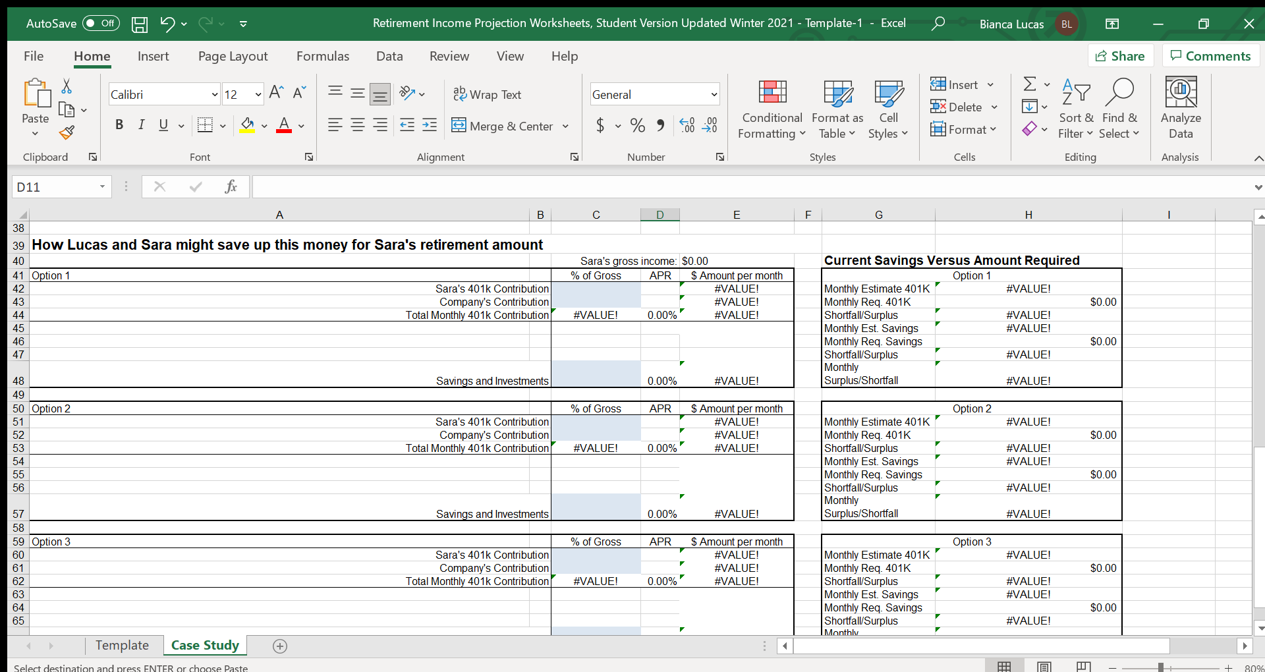Viewport: 1265px width, 672px height.
Task: Click Increase Font Size icon
Action: pyautogui.click(x=277, y=93)
